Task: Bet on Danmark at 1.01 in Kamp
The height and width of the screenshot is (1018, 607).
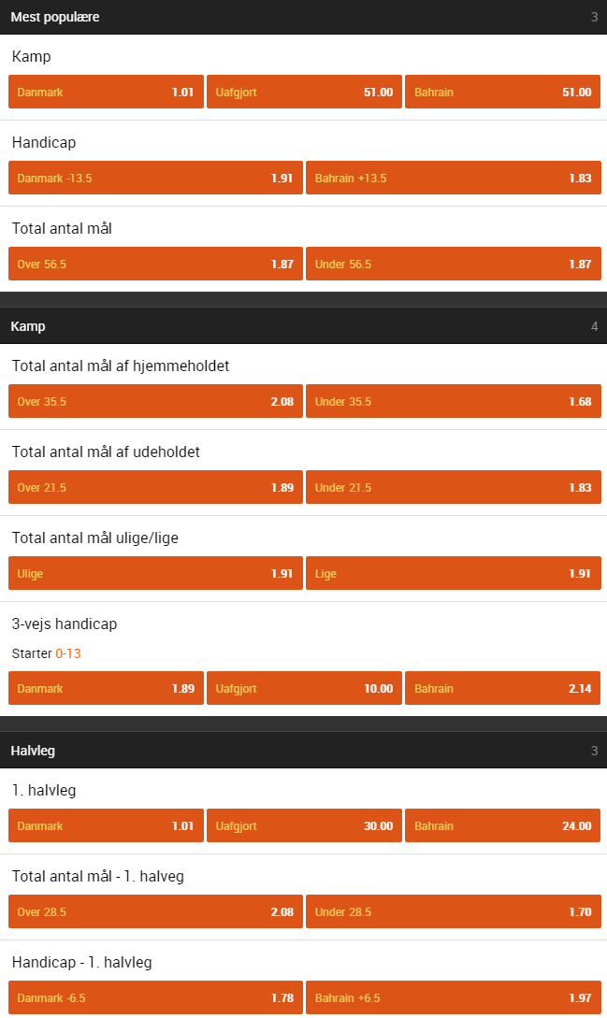Action: 106,93
